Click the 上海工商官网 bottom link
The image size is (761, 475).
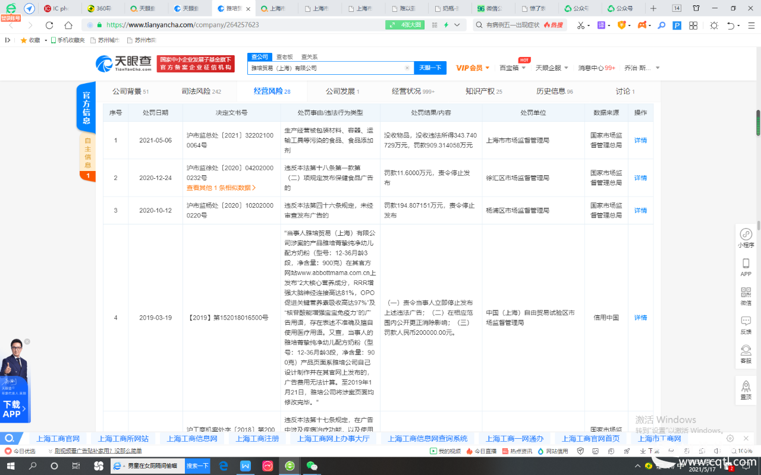coord(58,438)
